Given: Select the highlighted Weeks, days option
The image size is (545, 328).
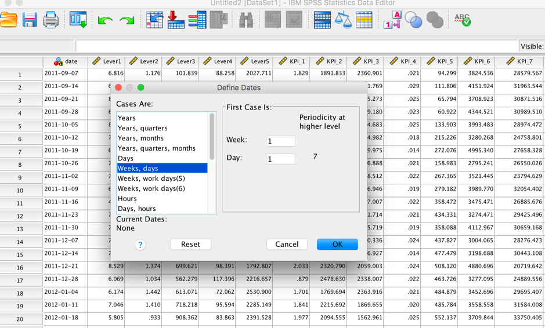Looking at the screenshot, I should 162,168.
